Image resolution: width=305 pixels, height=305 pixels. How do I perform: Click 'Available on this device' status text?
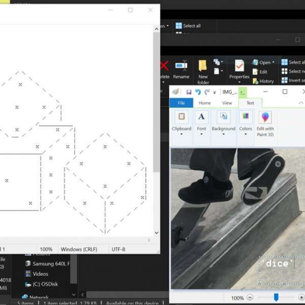pyautogui.click(x=132, y=303)
